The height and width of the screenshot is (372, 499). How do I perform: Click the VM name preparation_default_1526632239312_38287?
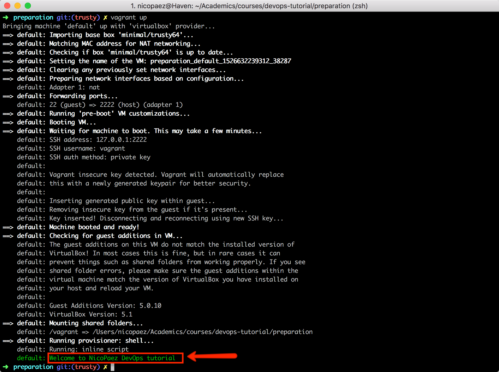point(221,61)
